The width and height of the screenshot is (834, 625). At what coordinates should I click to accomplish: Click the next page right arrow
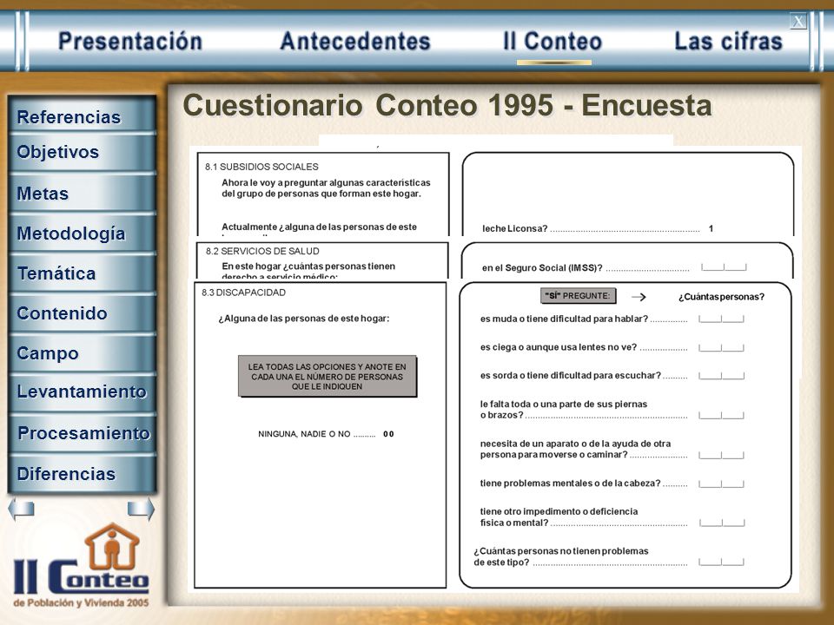click(141, 510)
